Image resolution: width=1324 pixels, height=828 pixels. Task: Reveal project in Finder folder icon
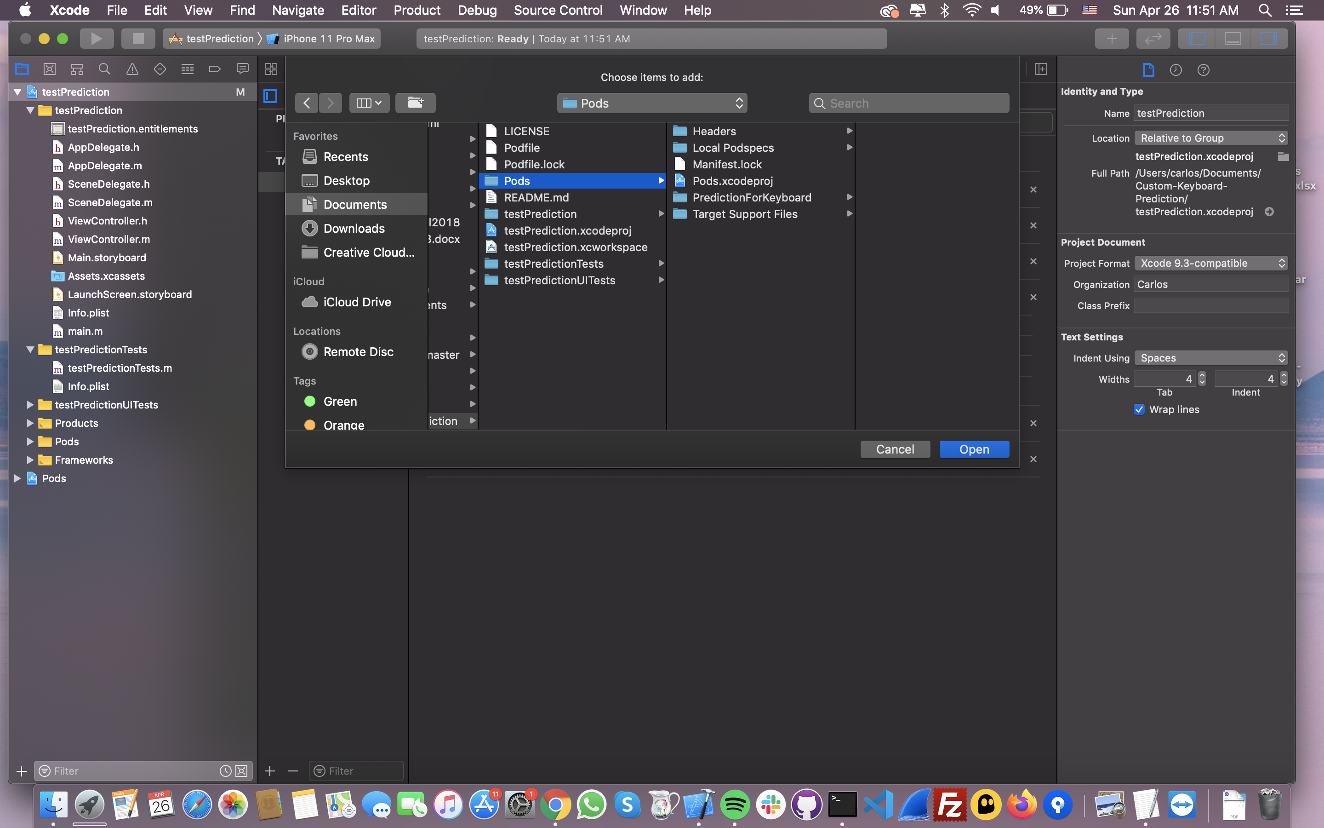pyautogui.click(x=1283, y=156)
